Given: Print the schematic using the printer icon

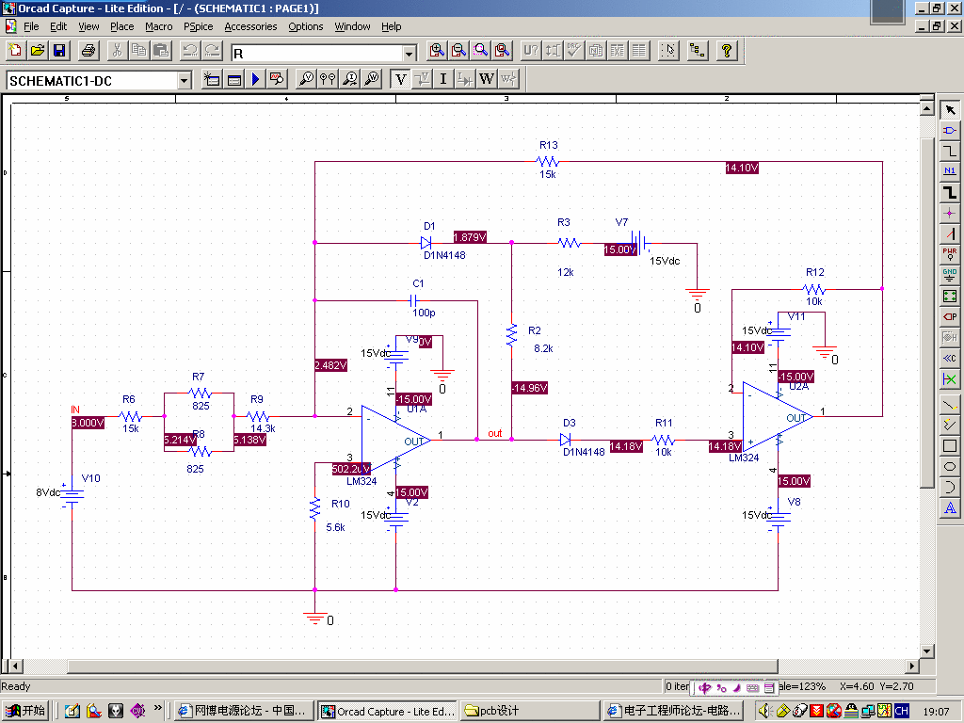Looking at the screenshot, I should (x=88, y=51).
